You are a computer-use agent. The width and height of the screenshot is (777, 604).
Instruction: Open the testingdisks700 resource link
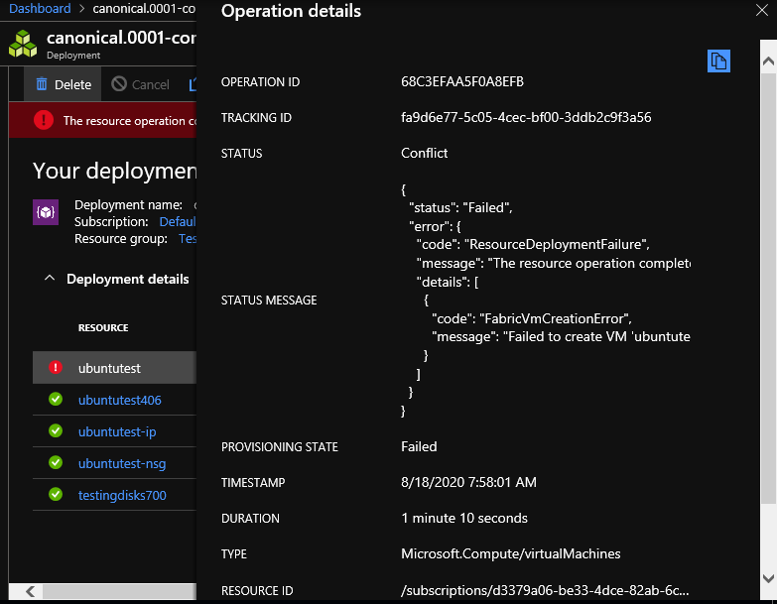pos(122,495)
